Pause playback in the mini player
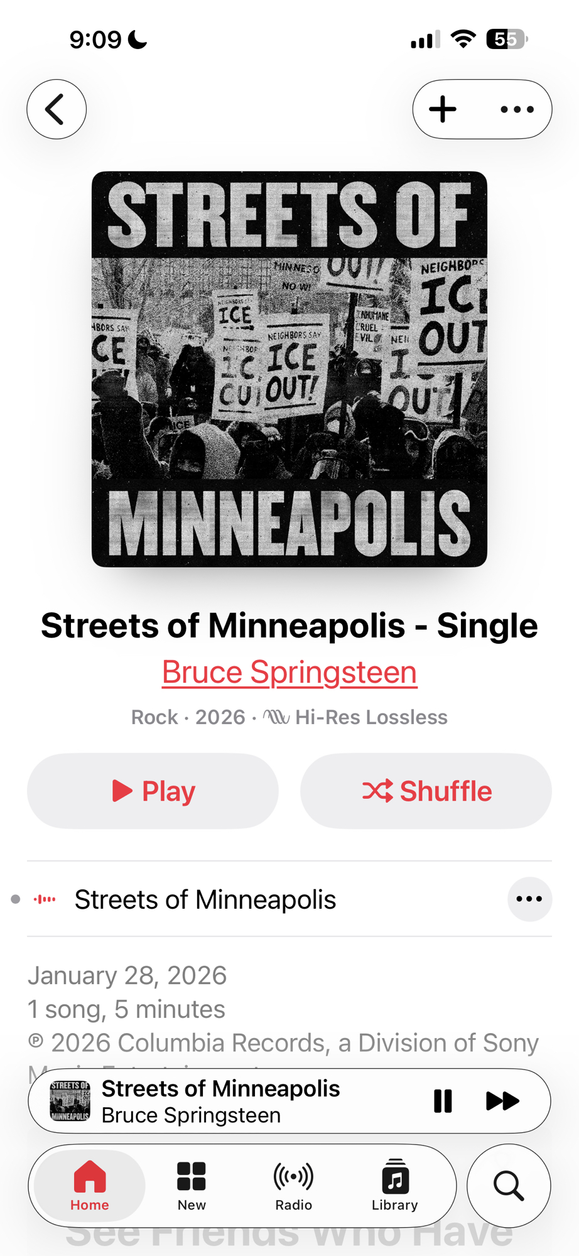 coord(443,1101)
